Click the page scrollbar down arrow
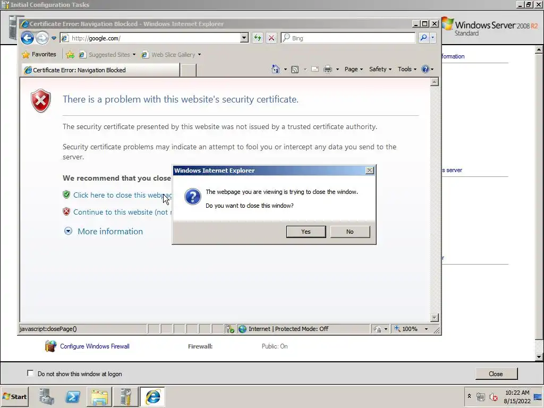Screen dimensions: 544x408 (435, 318)
